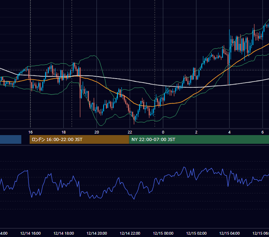Click the 20 hour label on the chart axis

[x=97, y=132]
